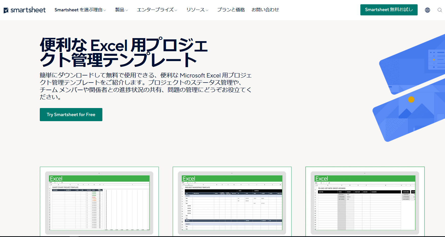Click the Smartsheet logo
Image resolution: width=445 pixels, height=237 pixels.
coord(25,10)
